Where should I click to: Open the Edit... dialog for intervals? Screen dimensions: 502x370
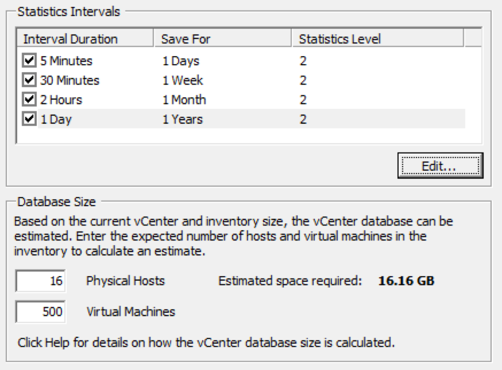(x=440, y=165)
